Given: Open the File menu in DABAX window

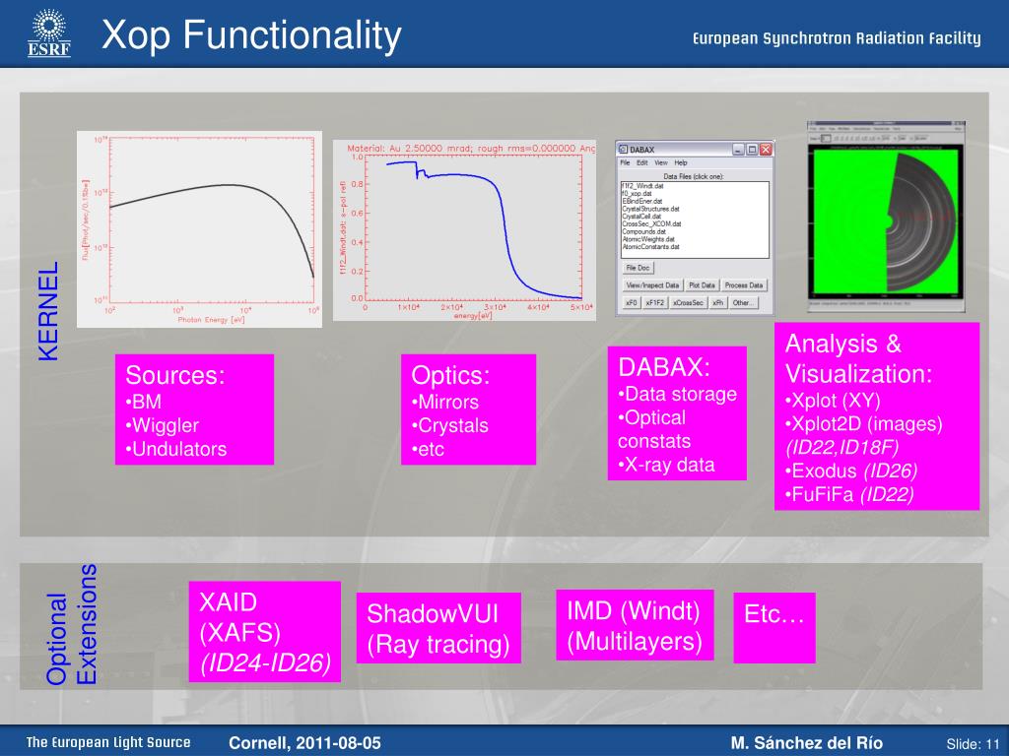Looking at the screenshot, I should (x=625, y=162).
